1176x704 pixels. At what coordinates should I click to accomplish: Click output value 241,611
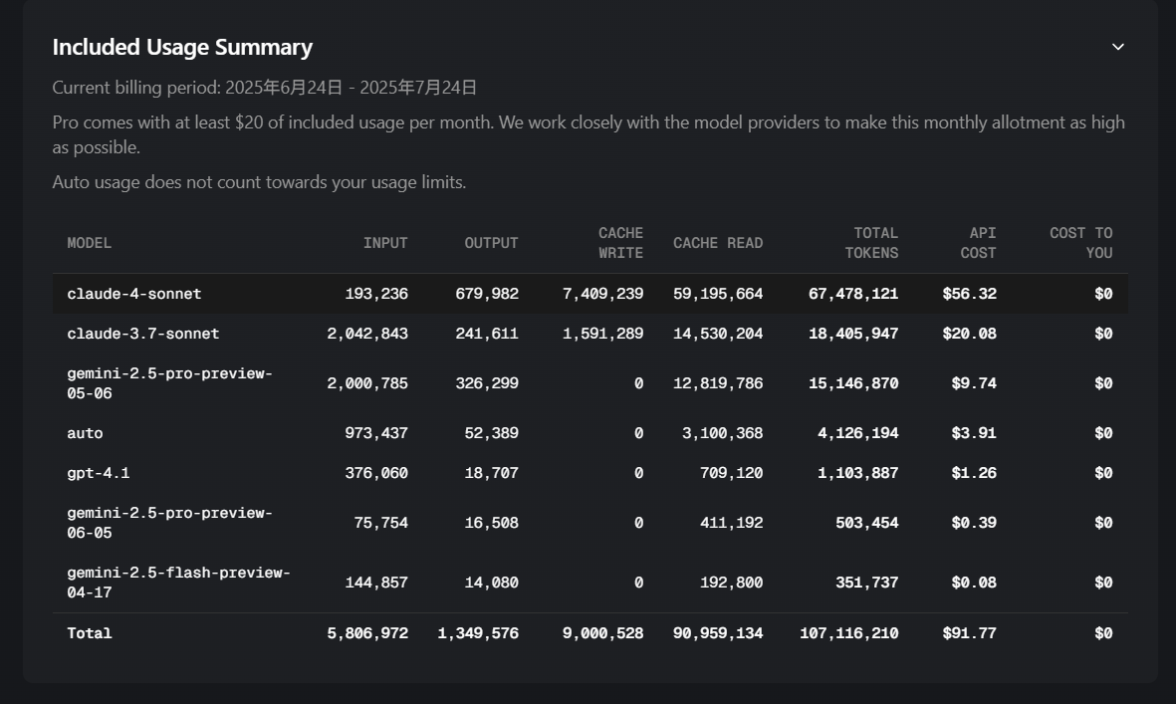click(x=487, y=334)
